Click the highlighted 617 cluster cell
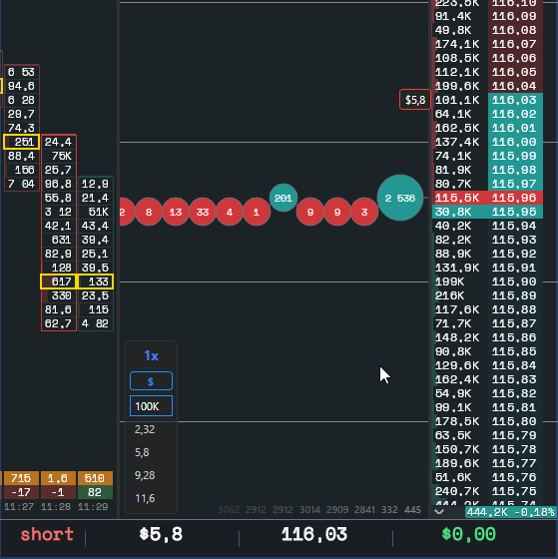The height and width of the screenshot is (559, 558). point(59,281)
